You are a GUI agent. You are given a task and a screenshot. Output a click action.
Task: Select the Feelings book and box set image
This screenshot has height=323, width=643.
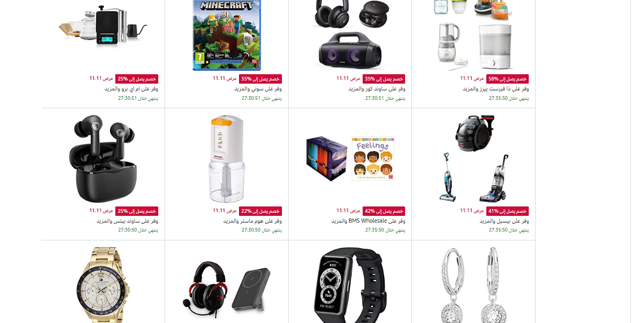(350, 159)
